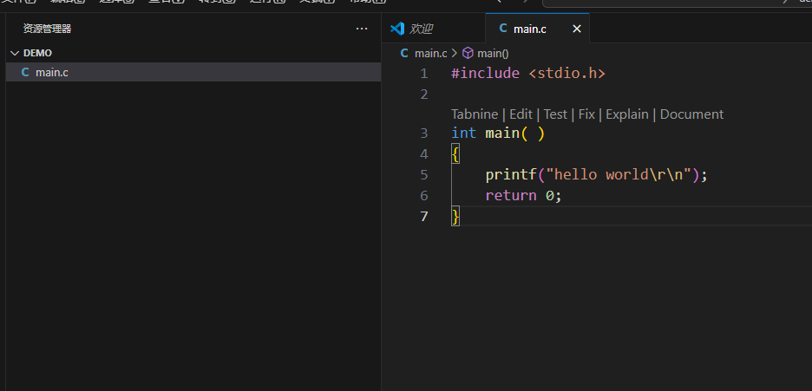
Task: Click line number 5 in the gutter
Action: point(423,174)
